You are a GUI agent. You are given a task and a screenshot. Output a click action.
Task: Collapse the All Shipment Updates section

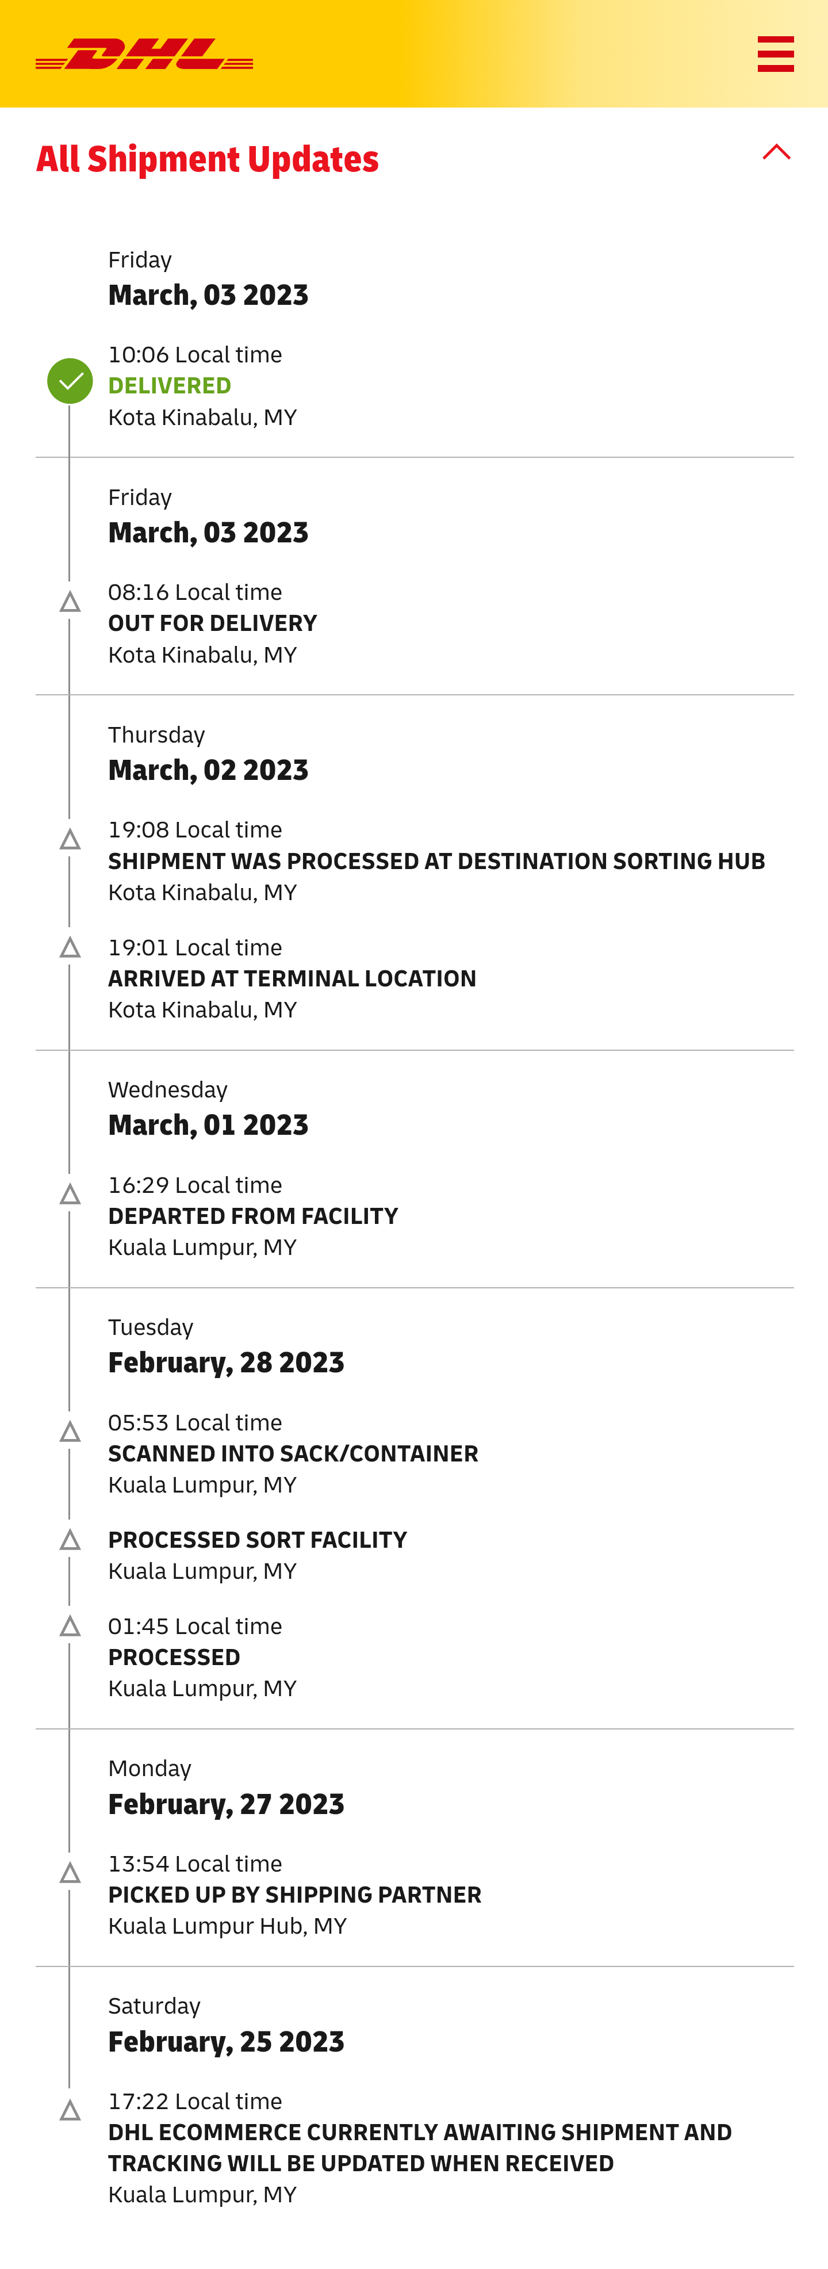pyautogui.click(x=776, y=152)
